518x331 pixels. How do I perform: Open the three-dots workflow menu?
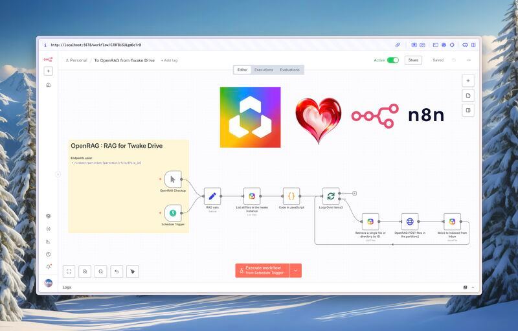(468, 60)
